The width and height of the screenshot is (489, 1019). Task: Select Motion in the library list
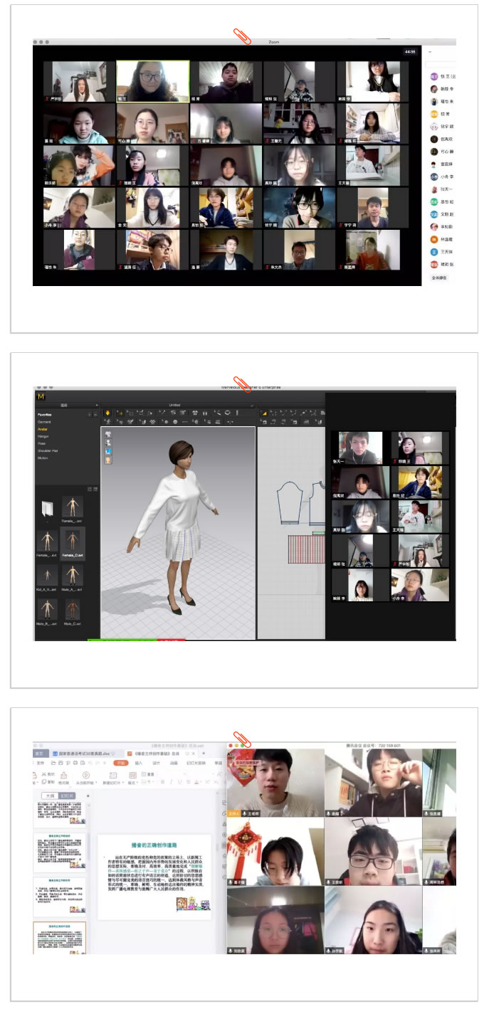click(43, 458)
